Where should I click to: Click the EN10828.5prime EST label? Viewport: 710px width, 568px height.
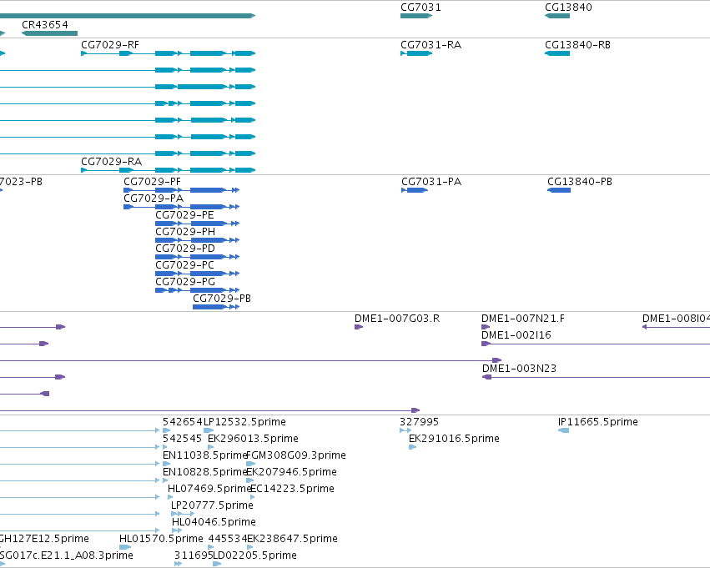coord(204,472)
